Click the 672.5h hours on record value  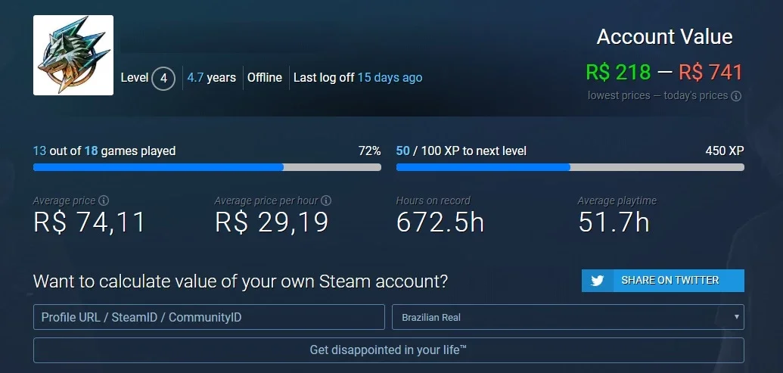tap(440, 222)
